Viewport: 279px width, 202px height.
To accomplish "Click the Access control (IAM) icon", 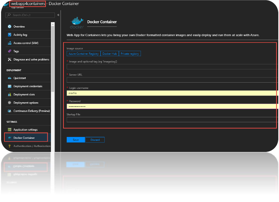I will [10, 43].
